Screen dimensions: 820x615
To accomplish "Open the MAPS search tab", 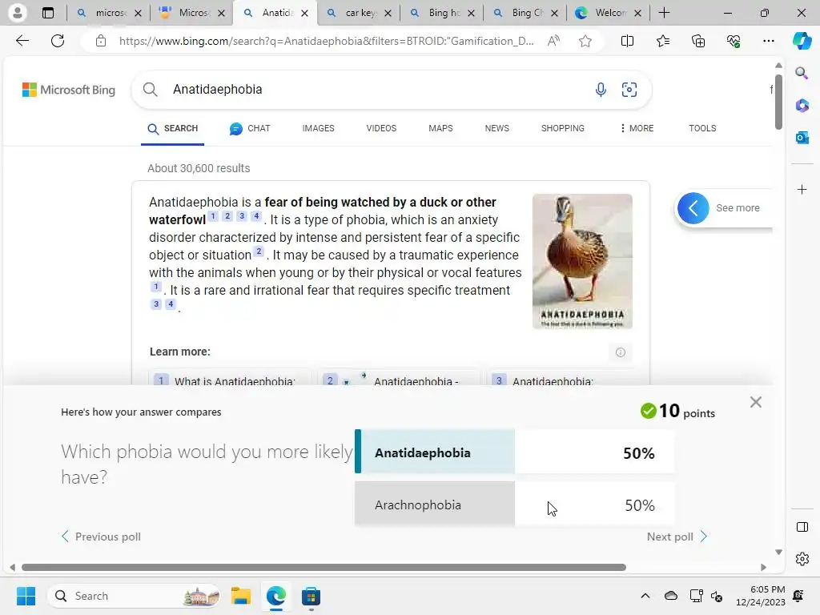I will click(x=441, y=129).
